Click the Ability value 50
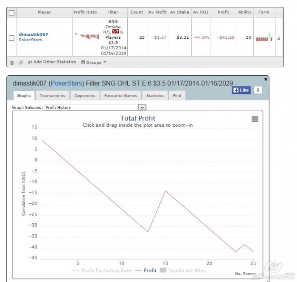This screenshot has width=297, height=282. point(249,37)
